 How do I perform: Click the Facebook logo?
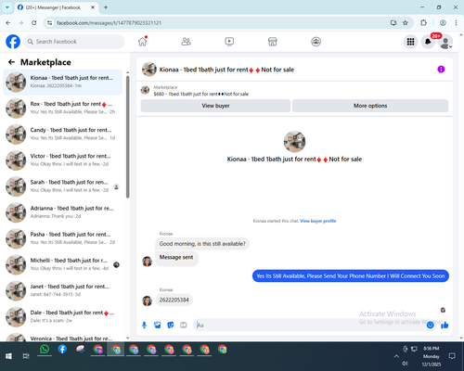(x=13, y=42)
